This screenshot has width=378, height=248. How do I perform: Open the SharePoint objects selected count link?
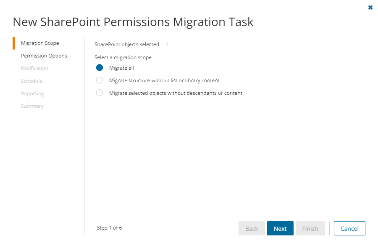coord(167,44)
